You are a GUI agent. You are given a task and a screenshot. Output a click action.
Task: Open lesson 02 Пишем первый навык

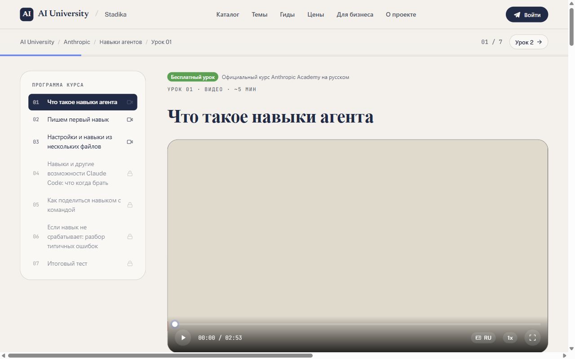click(83, 119)
